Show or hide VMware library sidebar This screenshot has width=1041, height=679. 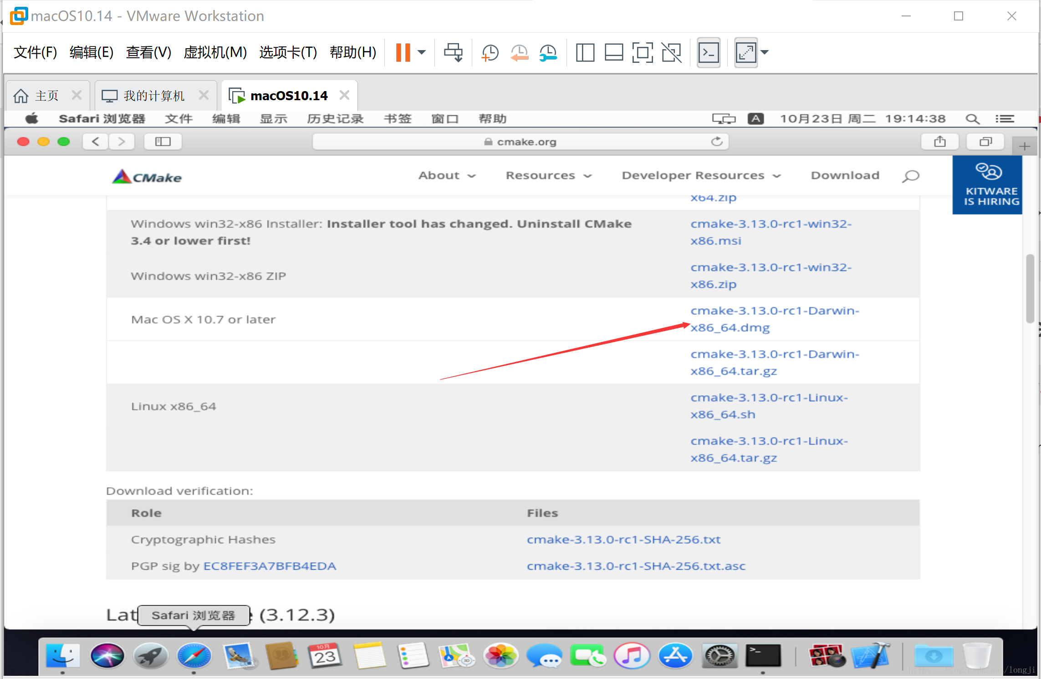pos(585,52)
